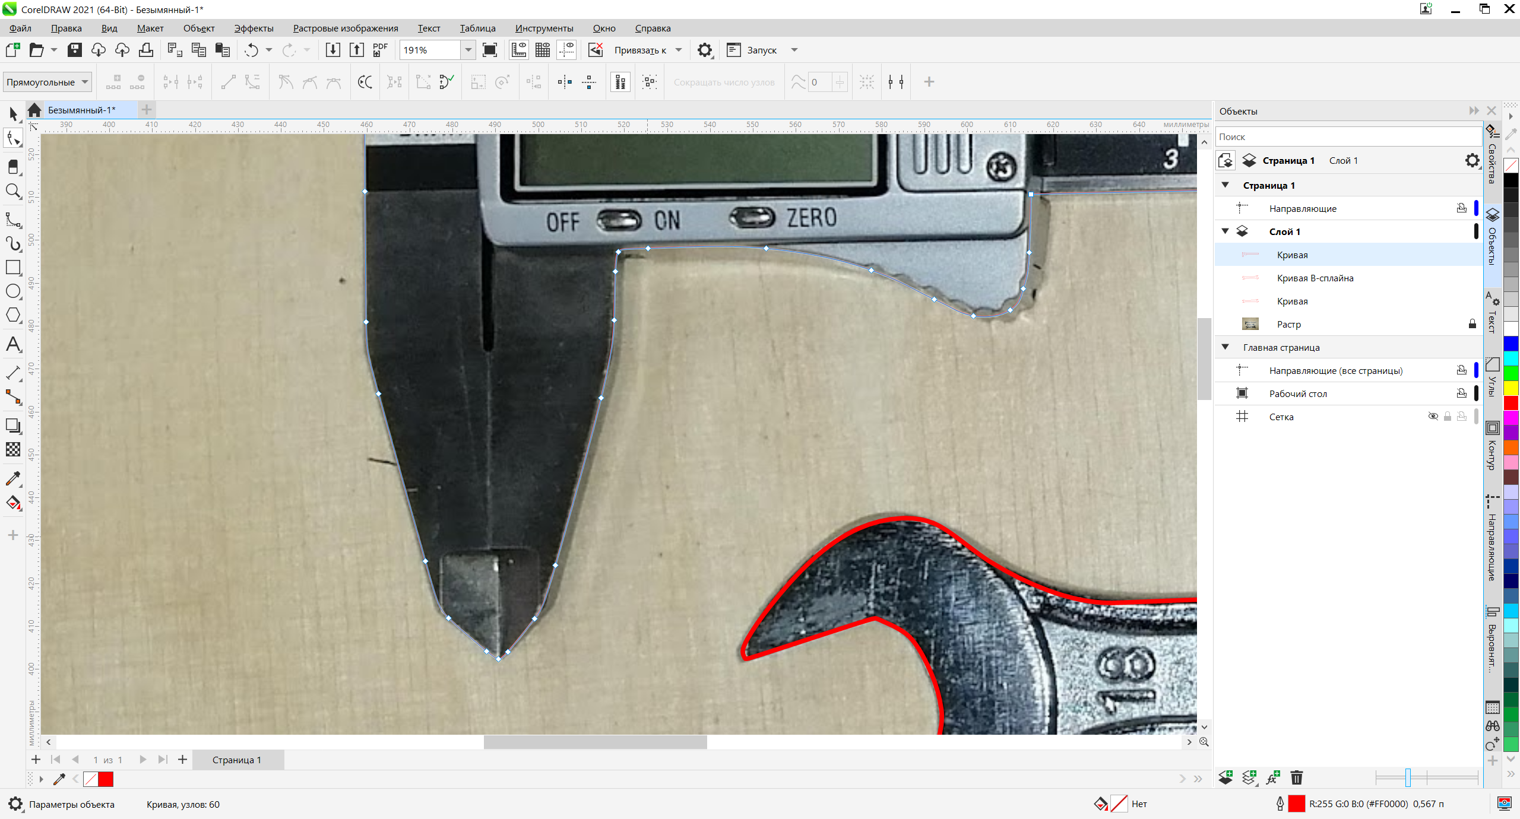Open the Прямоугольные selection mode dropdown
1520x819 pixels.
pyautogui.click(x=85, y=82)
